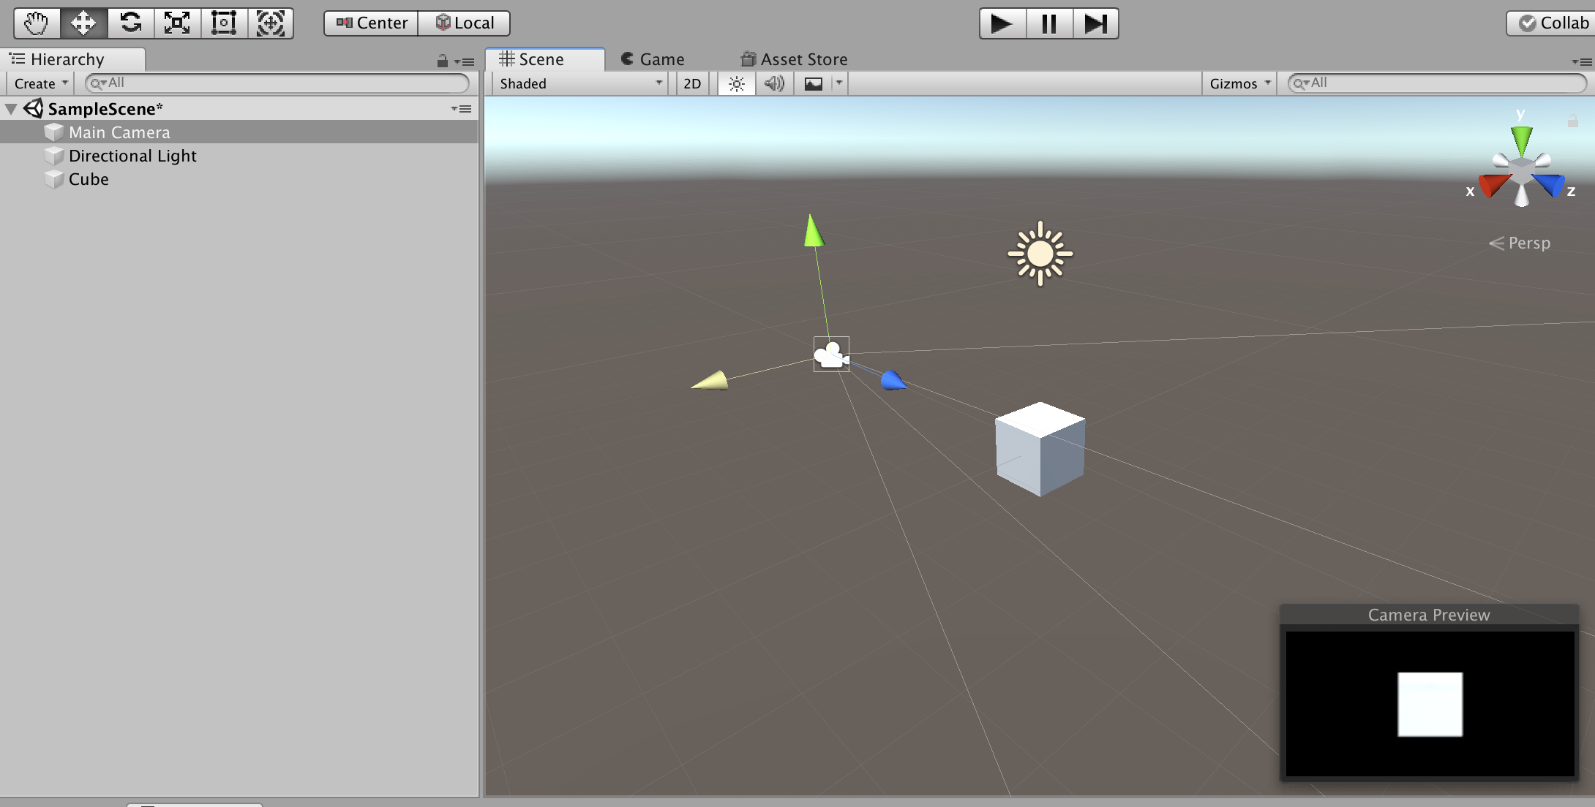Select Directional Light in Hierarchy
Screen dimensions: 1595x807
point(132,156)
